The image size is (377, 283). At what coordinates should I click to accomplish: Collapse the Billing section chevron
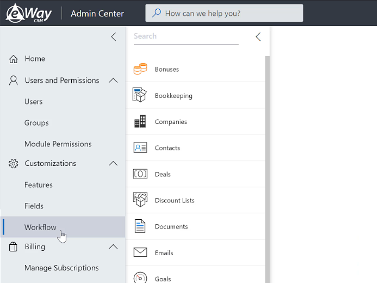(113, 247)
